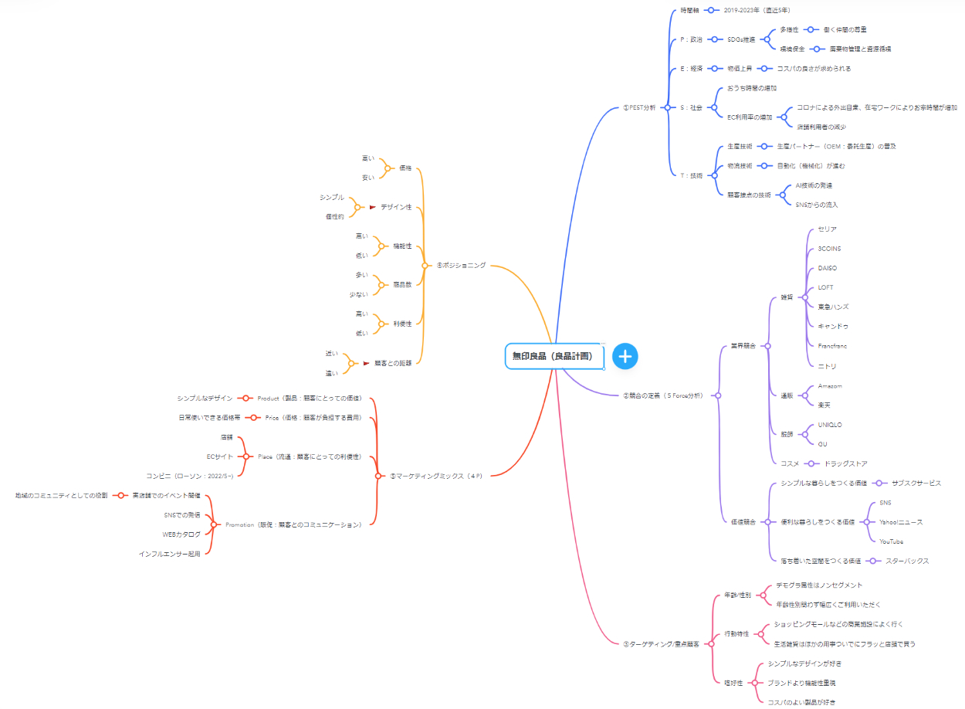Select the UNIQLO node

(x=830, y=425)
